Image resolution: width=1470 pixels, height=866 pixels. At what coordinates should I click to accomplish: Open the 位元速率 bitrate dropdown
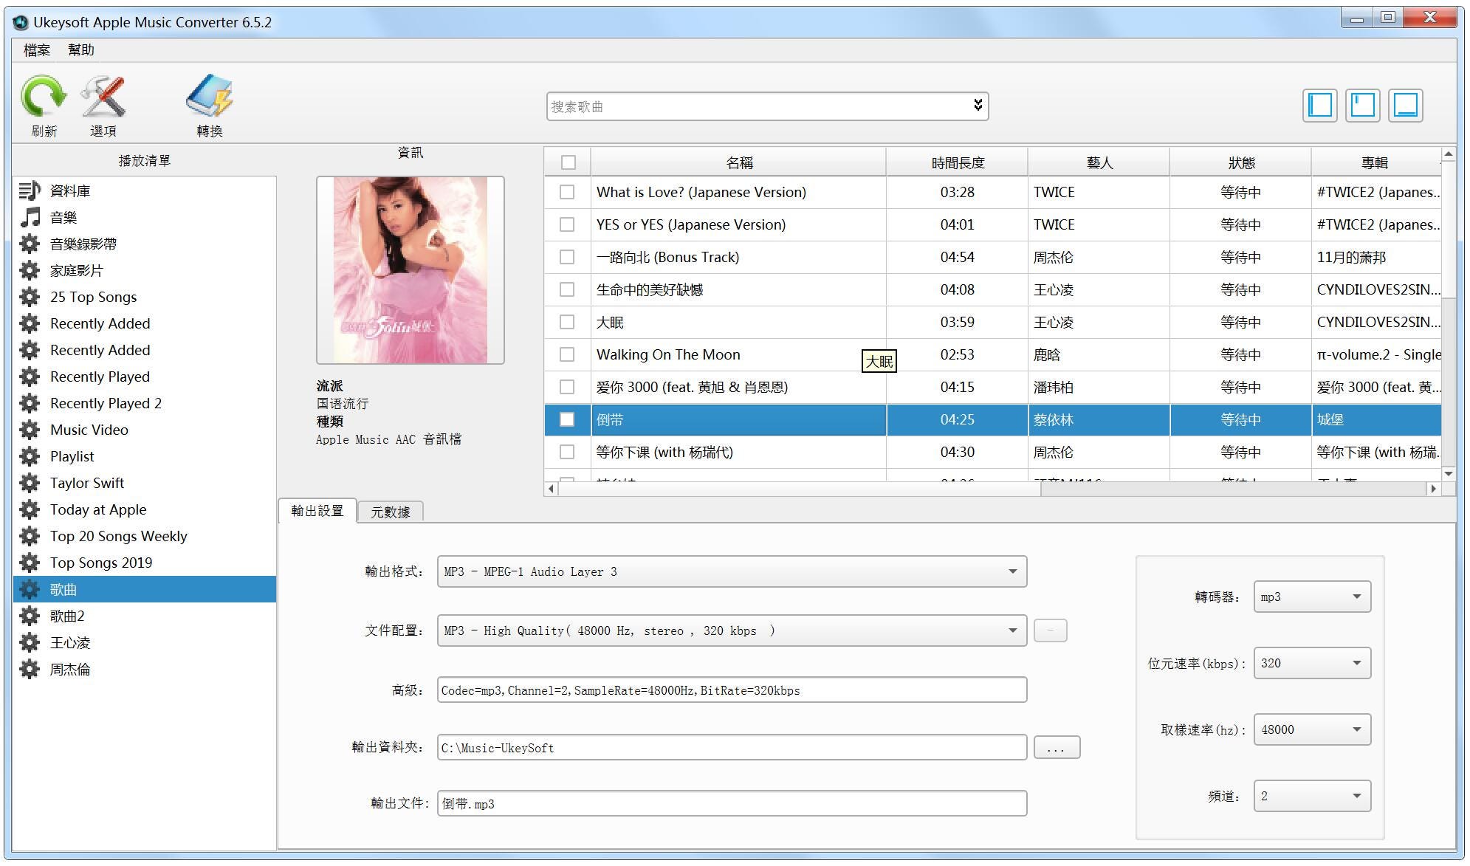pos(1312,663)
